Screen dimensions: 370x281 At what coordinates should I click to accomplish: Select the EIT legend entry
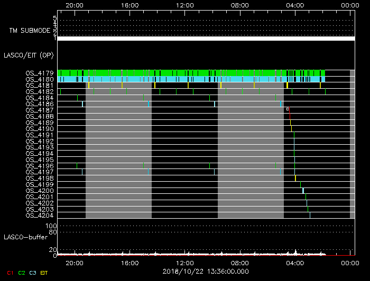(x=44, y=273)
